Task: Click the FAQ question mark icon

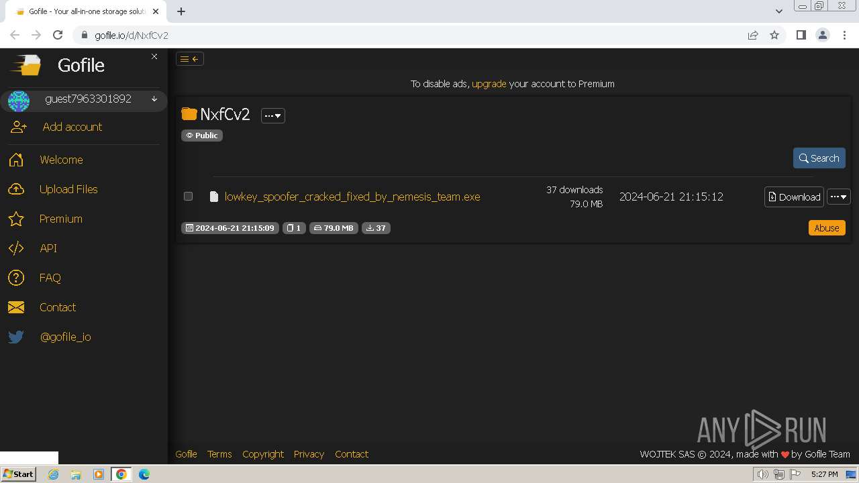Action: click(x=16, y=278)
